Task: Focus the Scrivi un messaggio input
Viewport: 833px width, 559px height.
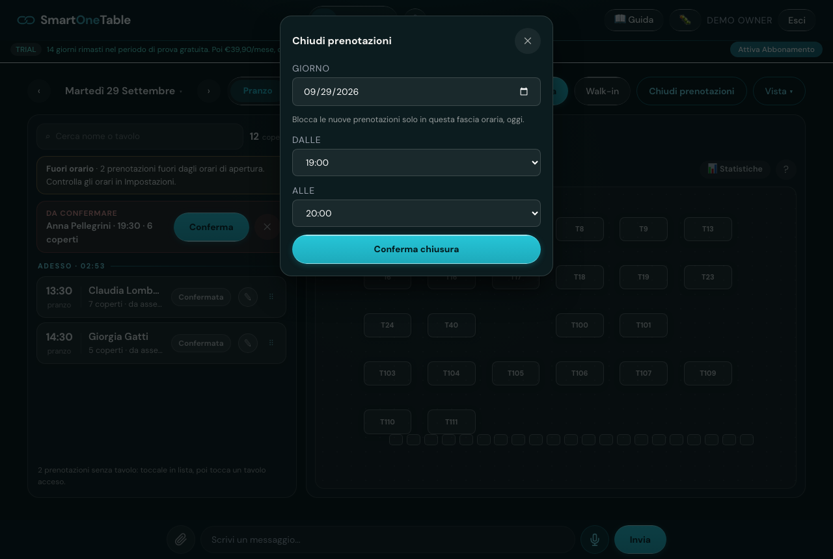Action: (388, 539)
